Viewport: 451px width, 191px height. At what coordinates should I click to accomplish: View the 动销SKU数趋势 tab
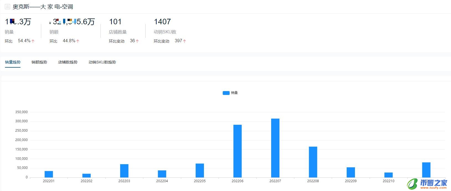tap(102, 62)
